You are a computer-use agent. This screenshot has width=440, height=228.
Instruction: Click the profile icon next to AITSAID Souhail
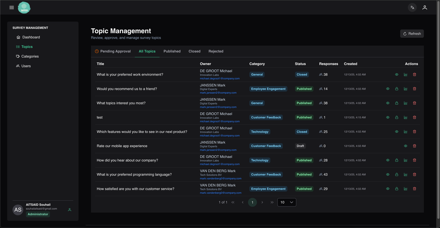[x=70, y=210]
